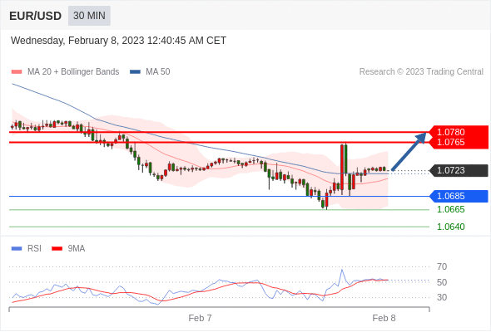Click the RSI 50 level label

click(x=442, y=282)
